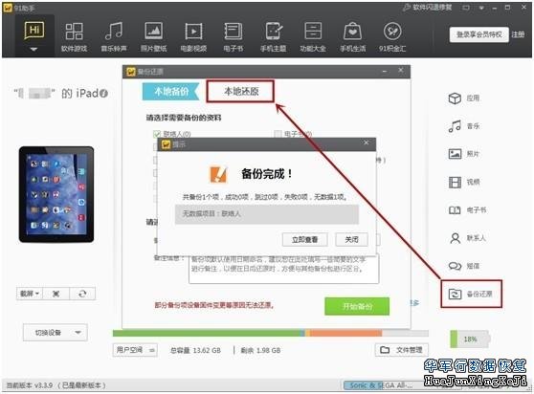The height and width of the screenshot is (394, 534).
Task: Open 电影视频 video section
Action: (193, 36)
